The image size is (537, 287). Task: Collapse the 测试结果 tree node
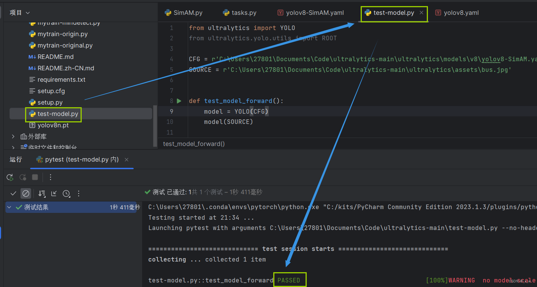[x=9, y=207]
